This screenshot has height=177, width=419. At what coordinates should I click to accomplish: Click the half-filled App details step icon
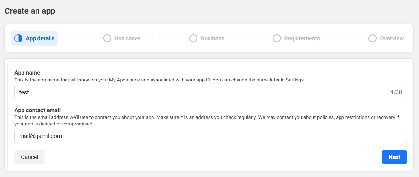(19, 38)
